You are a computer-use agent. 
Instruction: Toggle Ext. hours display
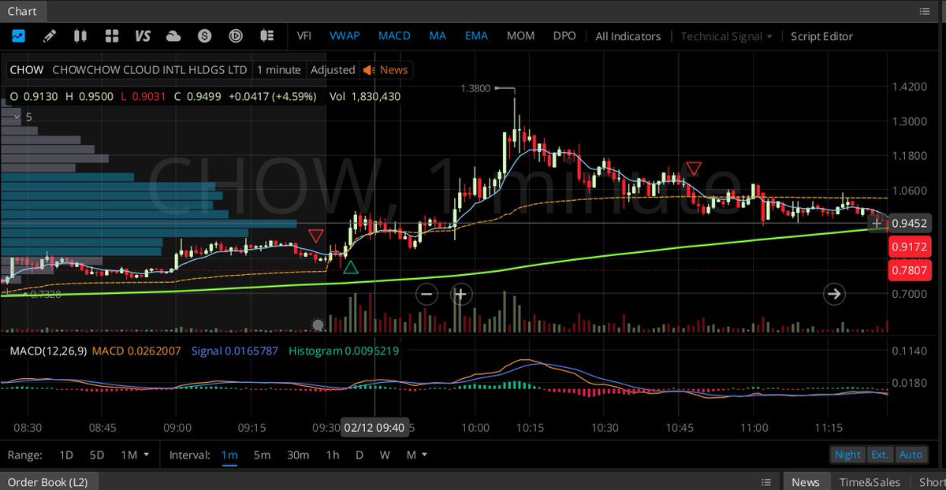880,455
